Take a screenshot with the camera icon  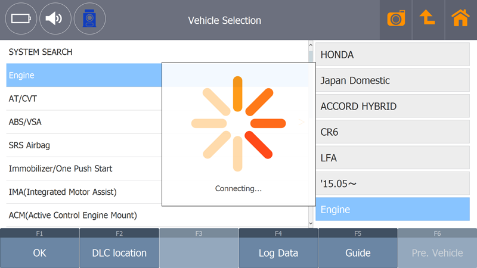coord(396,19)
